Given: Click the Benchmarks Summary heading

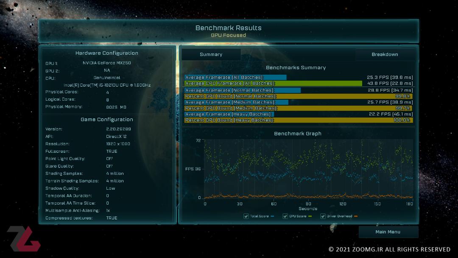Looking at the screenshot, I should [x=296, y=67].
